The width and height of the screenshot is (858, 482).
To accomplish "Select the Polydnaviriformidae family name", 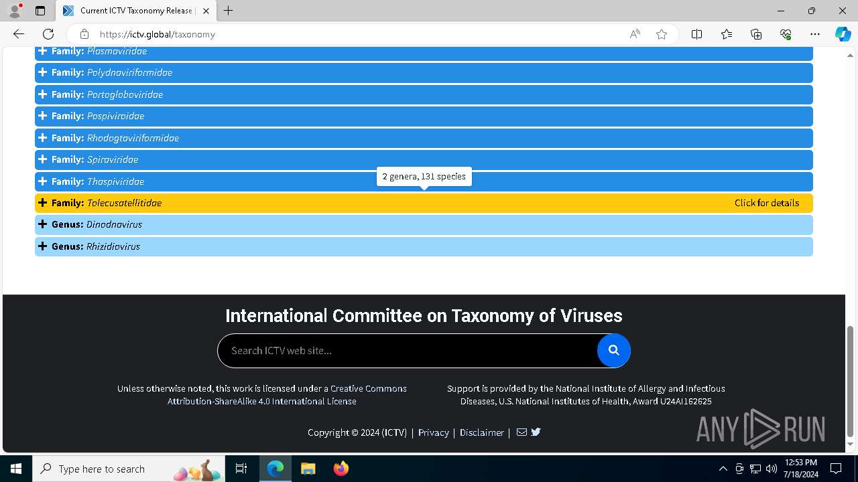I will pyautogui.click(x=129, y=72).
